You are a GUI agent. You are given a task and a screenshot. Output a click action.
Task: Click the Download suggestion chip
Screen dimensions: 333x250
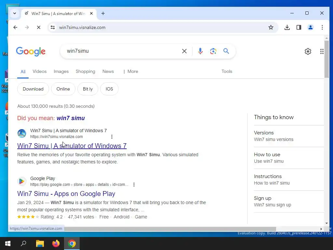pos(33,89)
